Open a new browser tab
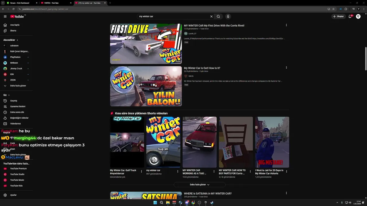The width and height of the screenshot is (367, 206). (110, 3)
